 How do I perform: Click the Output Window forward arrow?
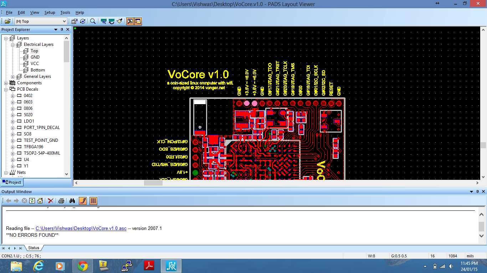[x=16, y=200]
